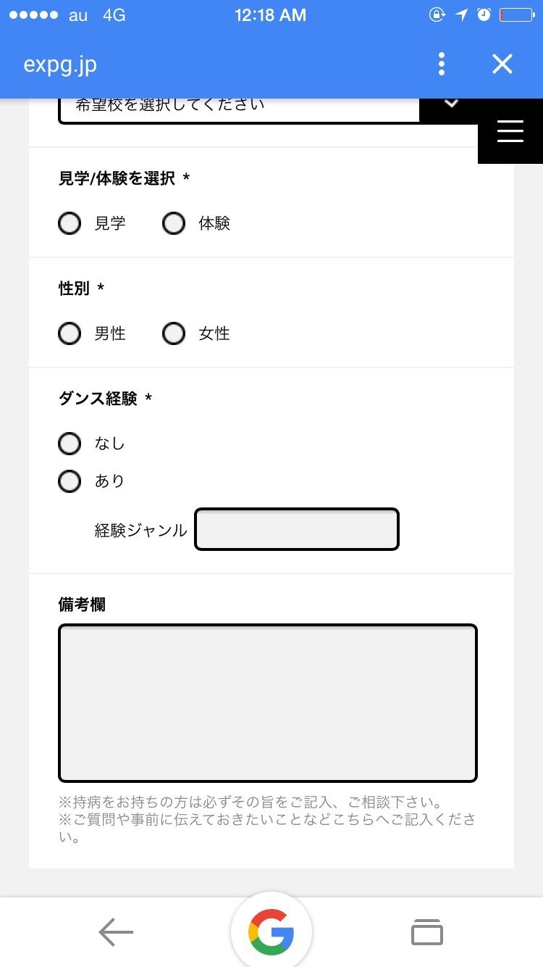Screen dimensions: 543x967
Task: Close the in-app browser with X
Action: [x=502, y=65]
